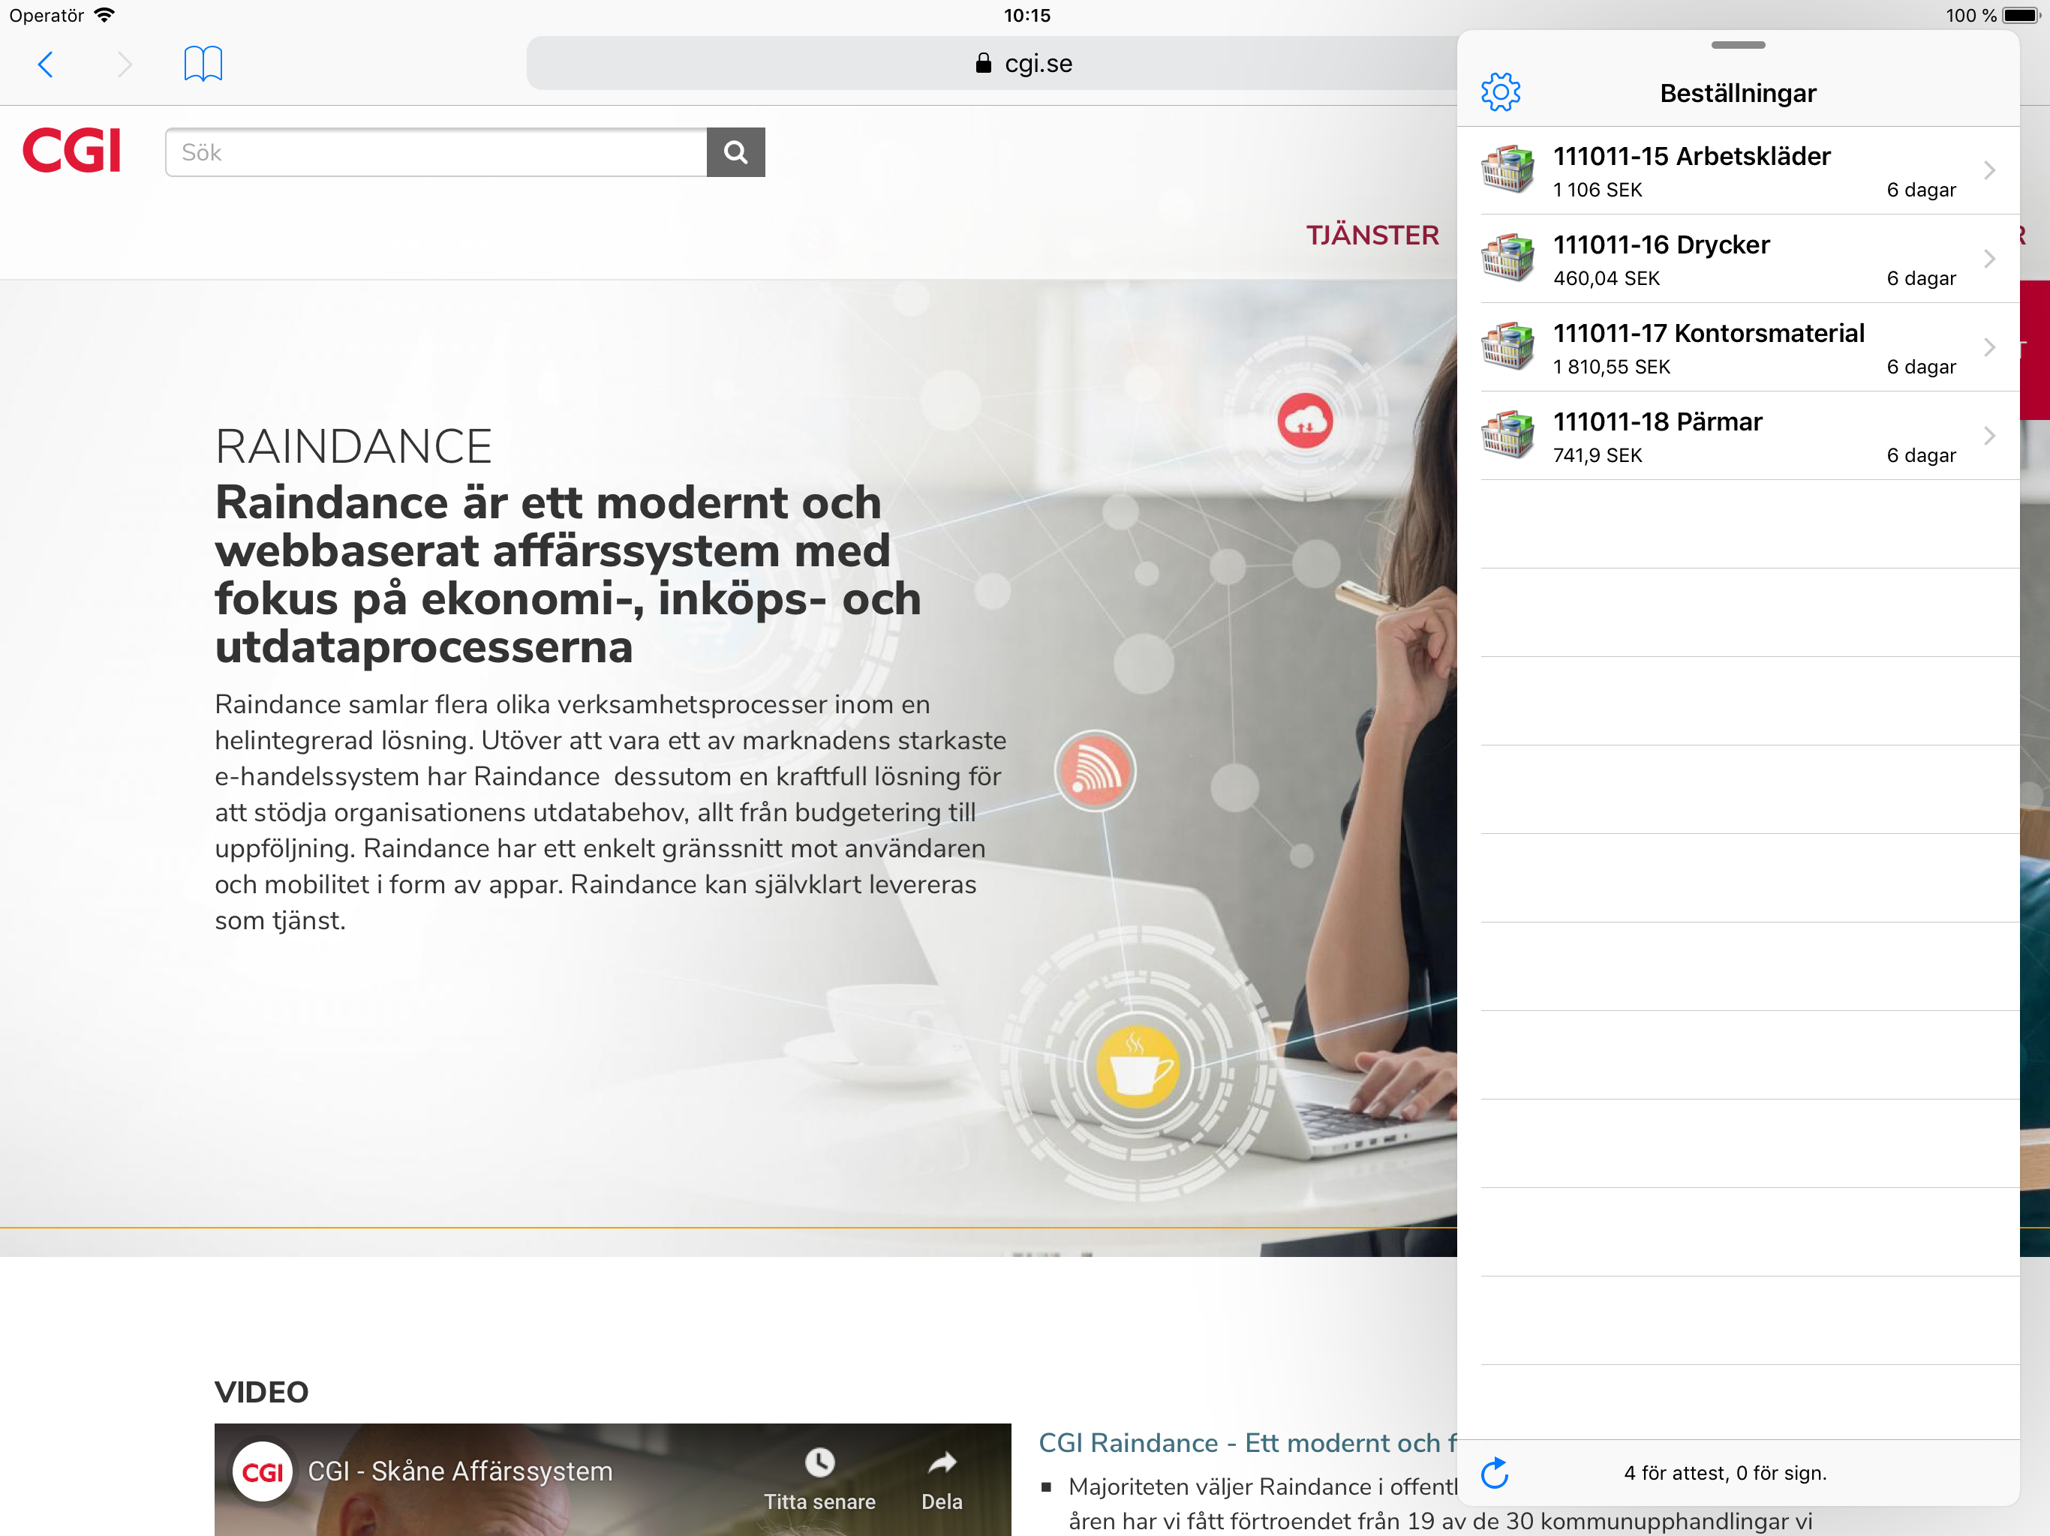Viewport: 2050px width, 1536px height.
Task: Tap the basket icon for 111011-16 Drycker
Action: [1507, 259]
